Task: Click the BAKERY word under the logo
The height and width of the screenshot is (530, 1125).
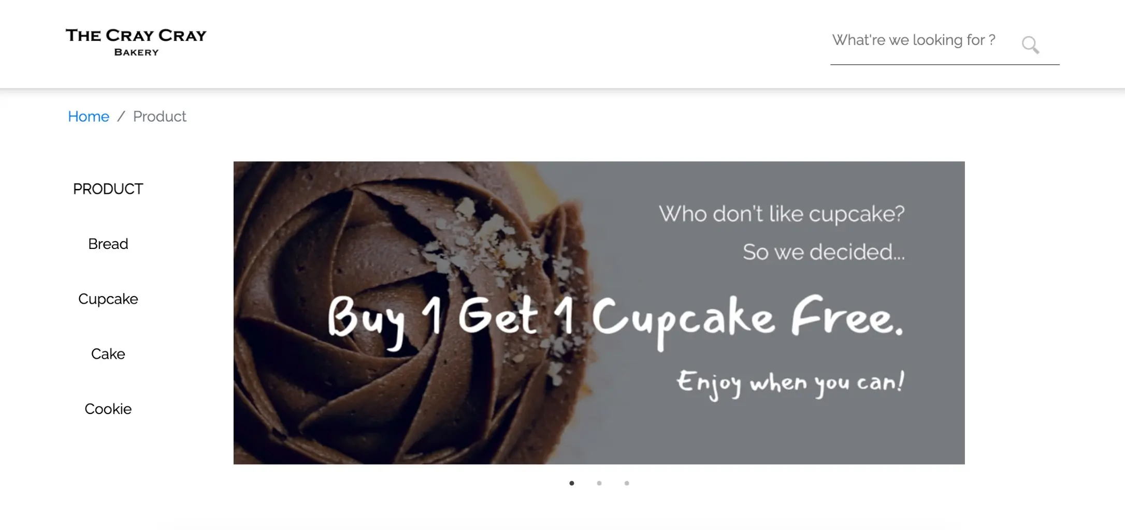Action: 136,52
